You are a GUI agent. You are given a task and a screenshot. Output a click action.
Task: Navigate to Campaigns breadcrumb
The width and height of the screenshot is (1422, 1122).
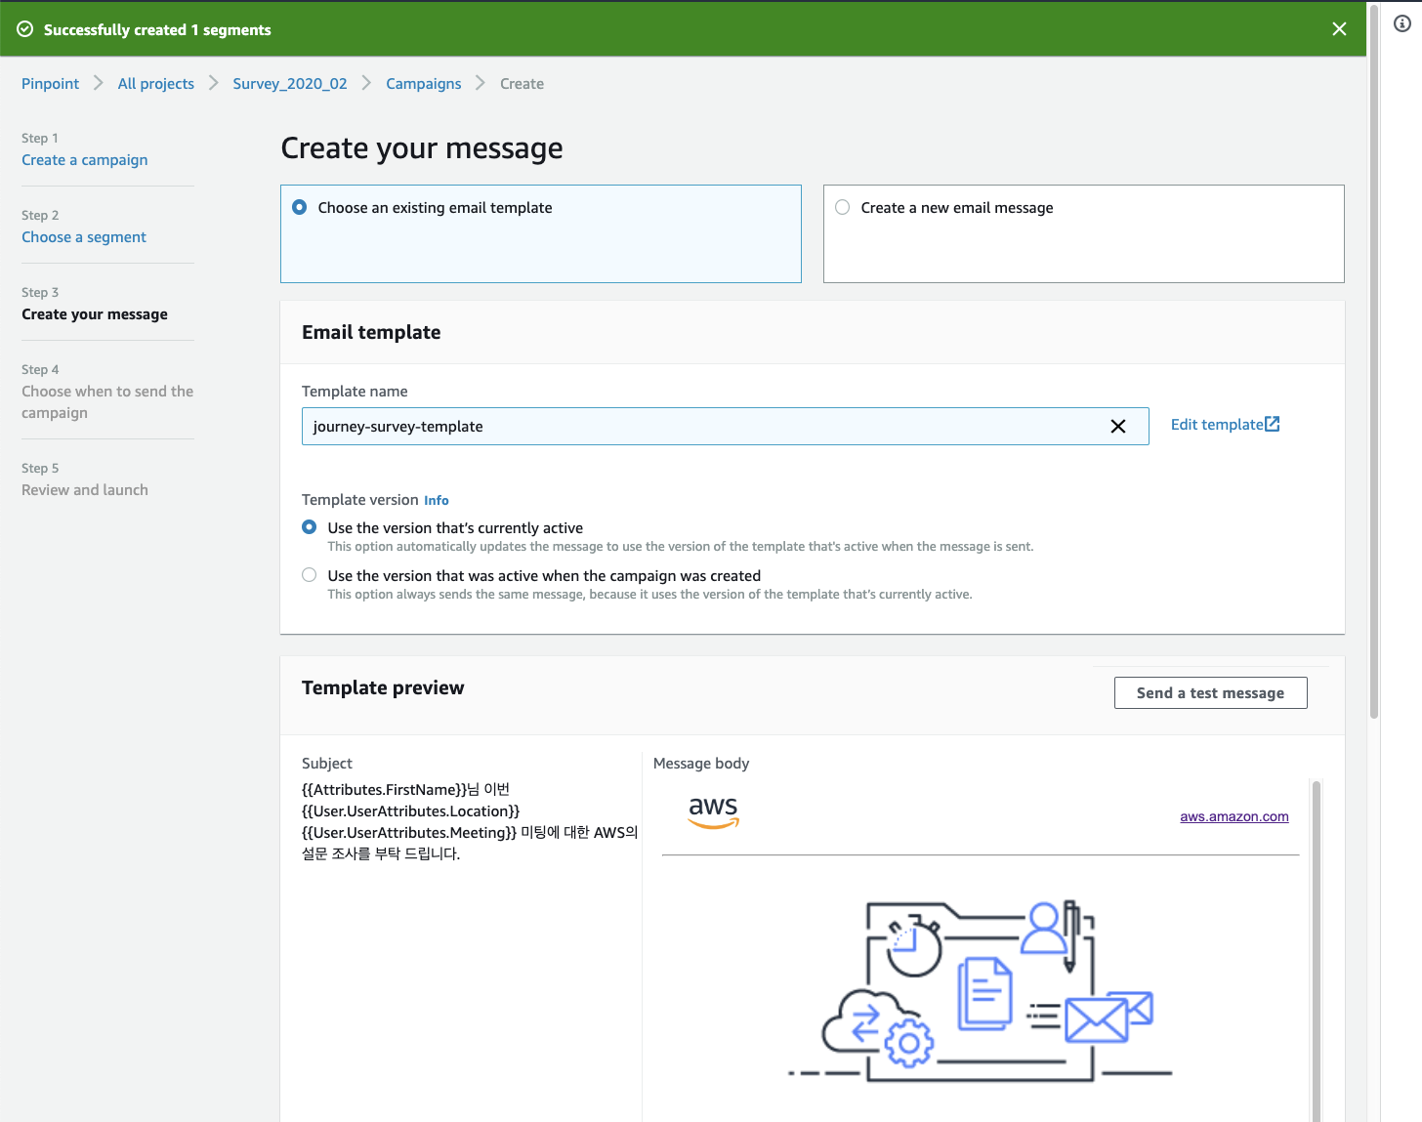(424, 84)
